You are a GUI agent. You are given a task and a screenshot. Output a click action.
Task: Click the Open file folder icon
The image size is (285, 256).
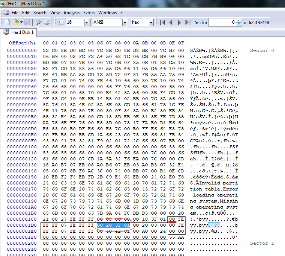(x=16, y=23)
